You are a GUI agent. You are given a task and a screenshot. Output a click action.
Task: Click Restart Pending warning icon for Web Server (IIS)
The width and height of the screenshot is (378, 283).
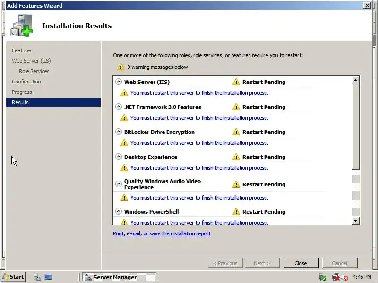(236, 82)
